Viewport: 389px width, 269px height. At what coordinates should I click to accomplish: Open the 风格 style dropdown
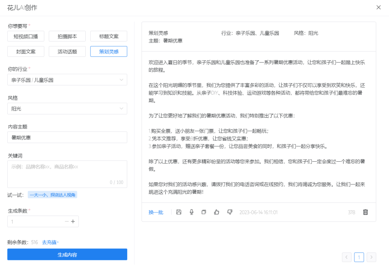[67, 109]
